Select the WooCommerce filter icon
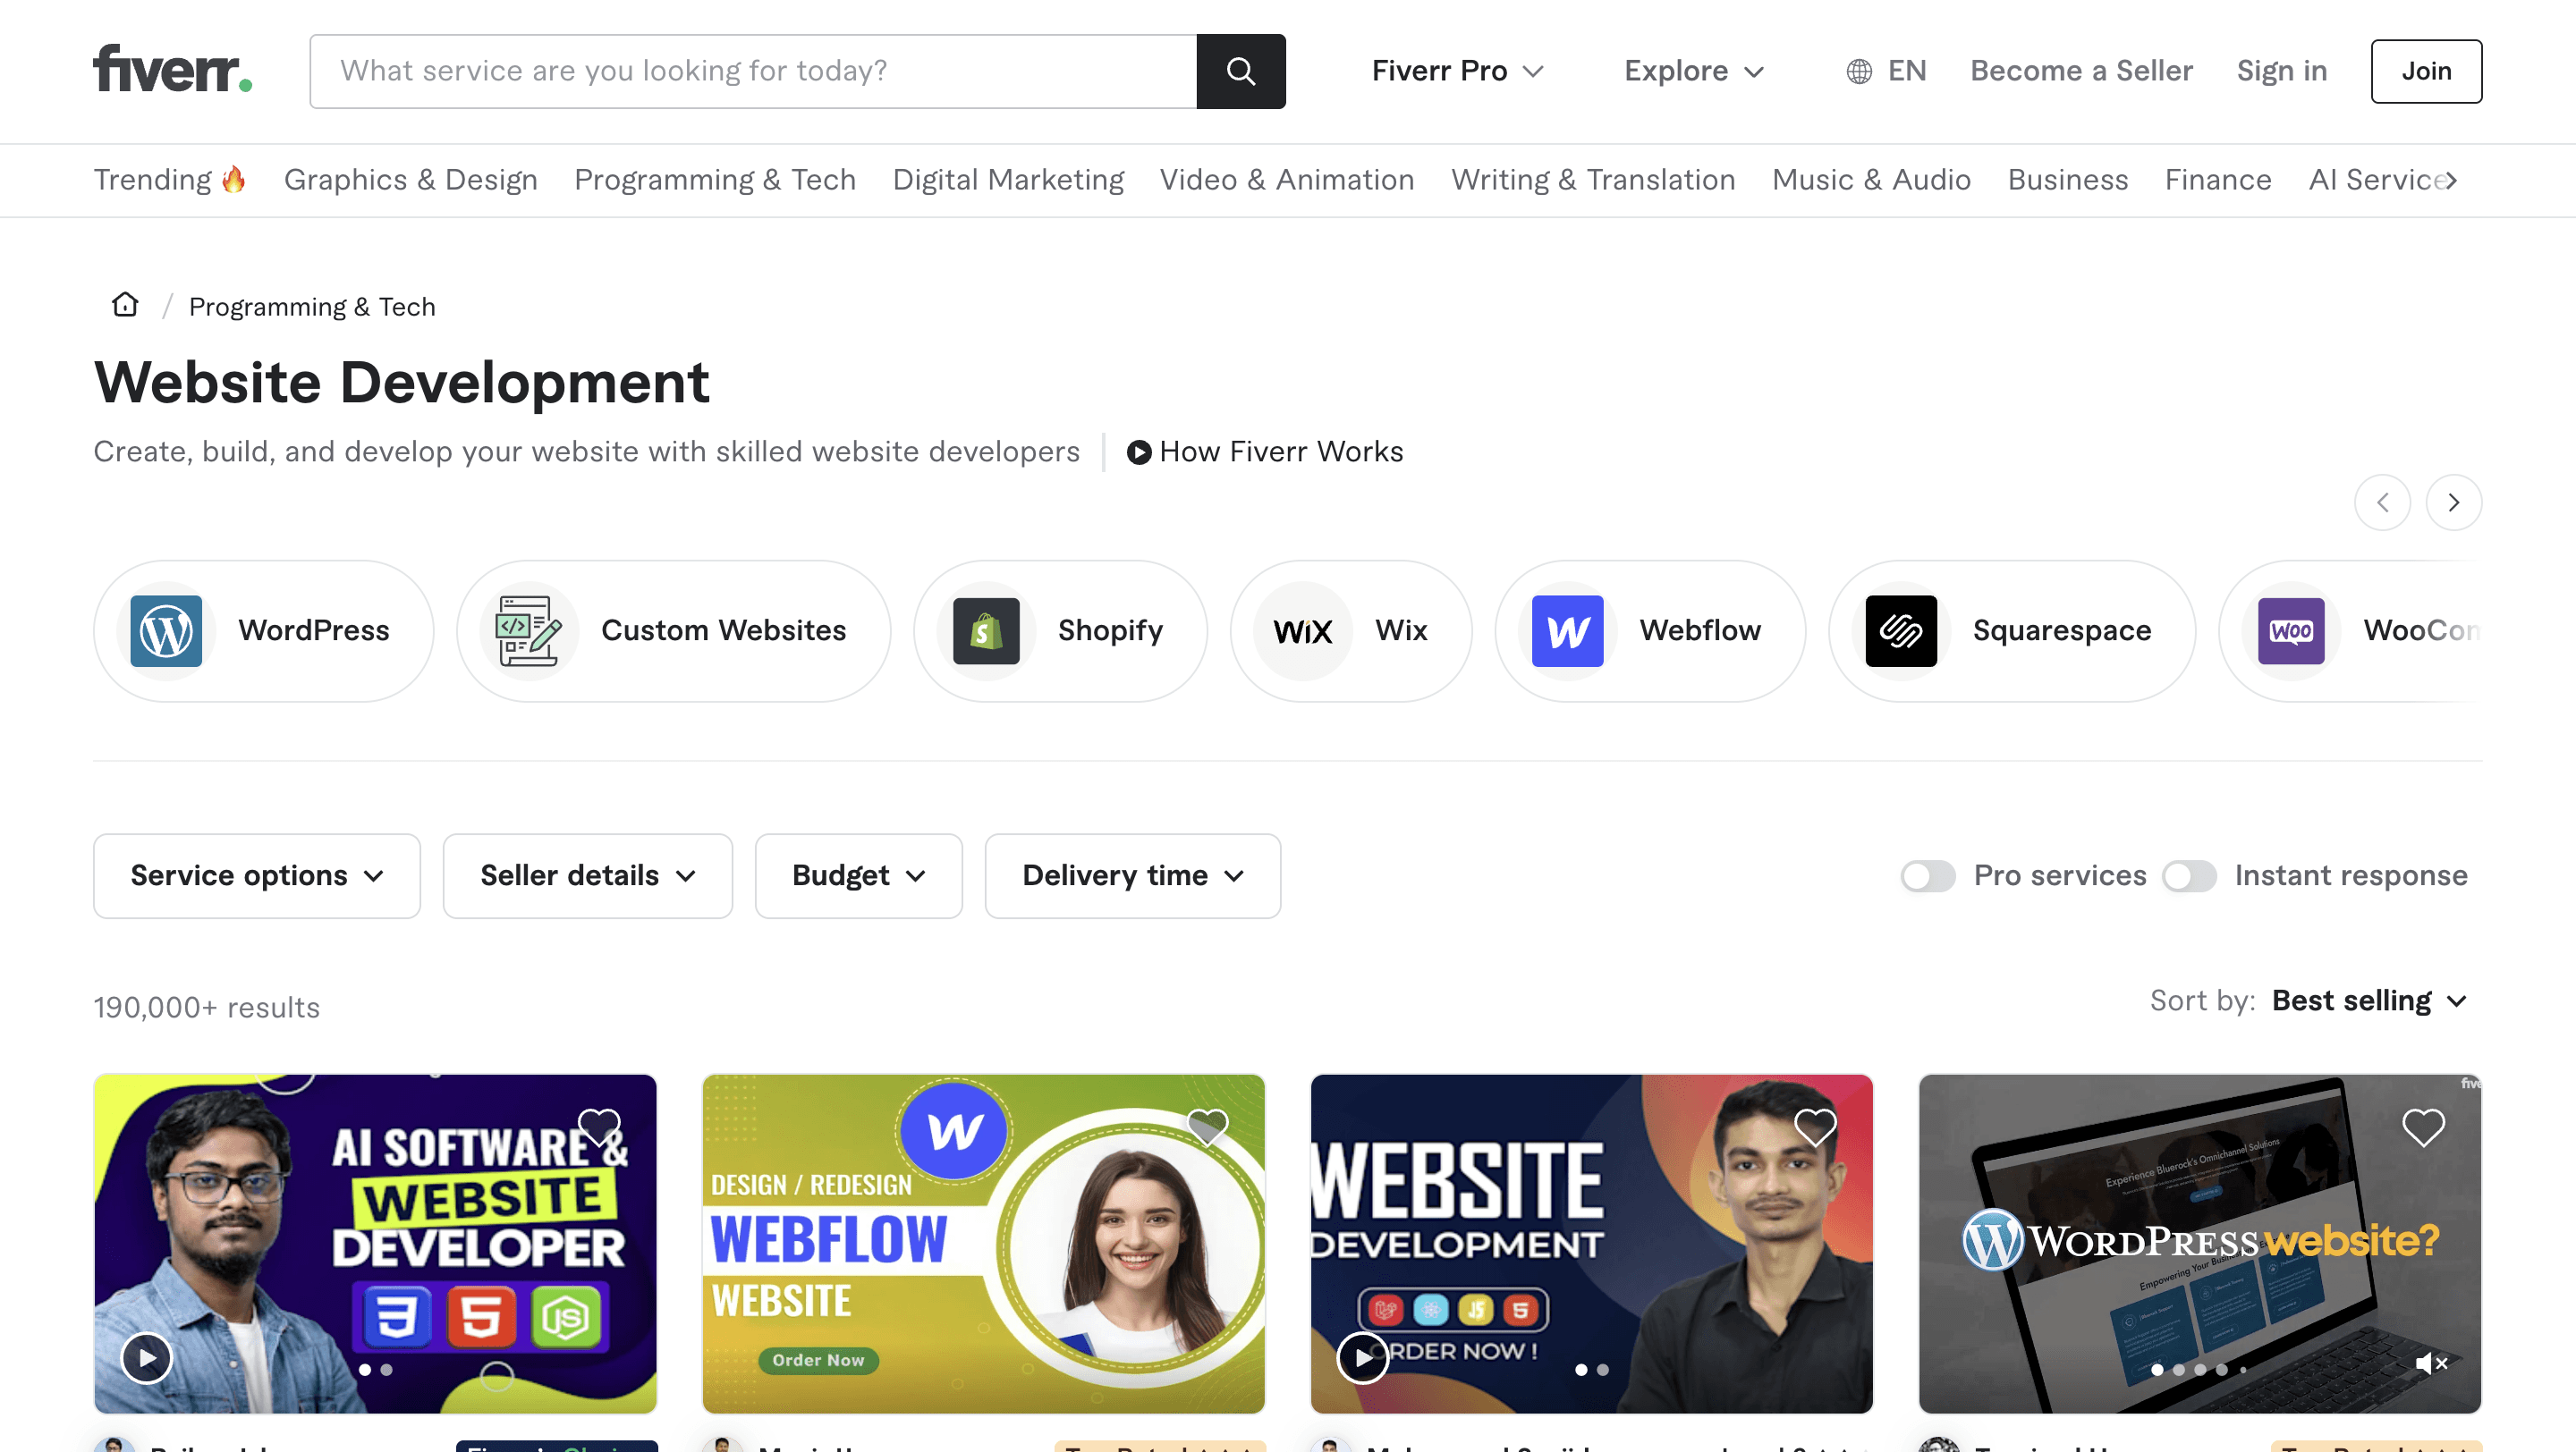The height and width of the screenshot is (1452, 2576). pos(2291,630)
